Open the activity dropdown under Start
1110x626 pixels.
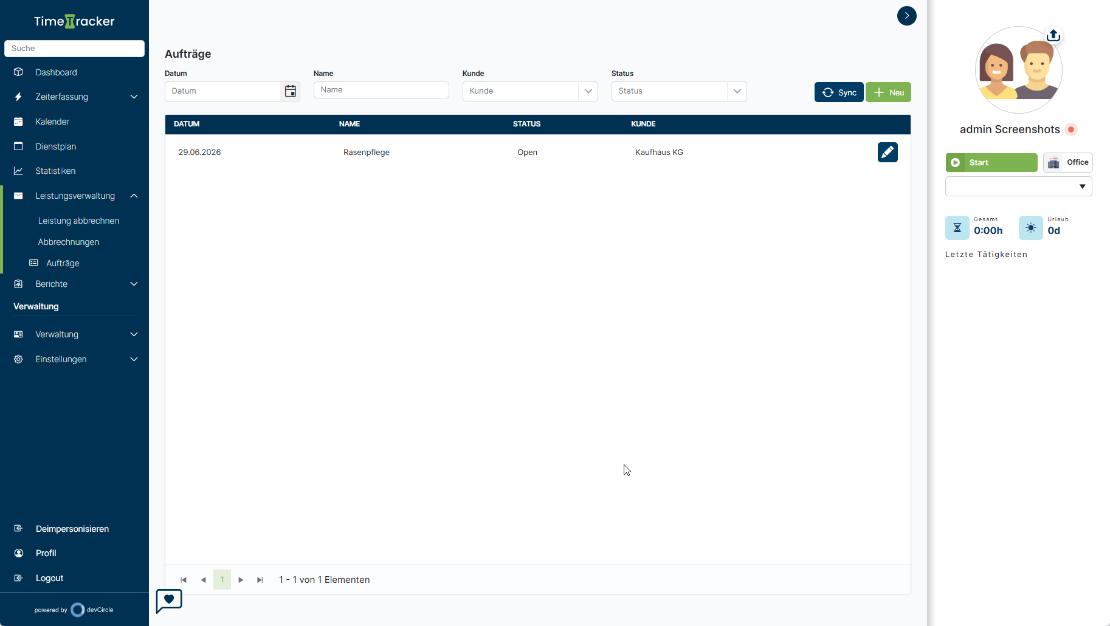[1019, 187]
